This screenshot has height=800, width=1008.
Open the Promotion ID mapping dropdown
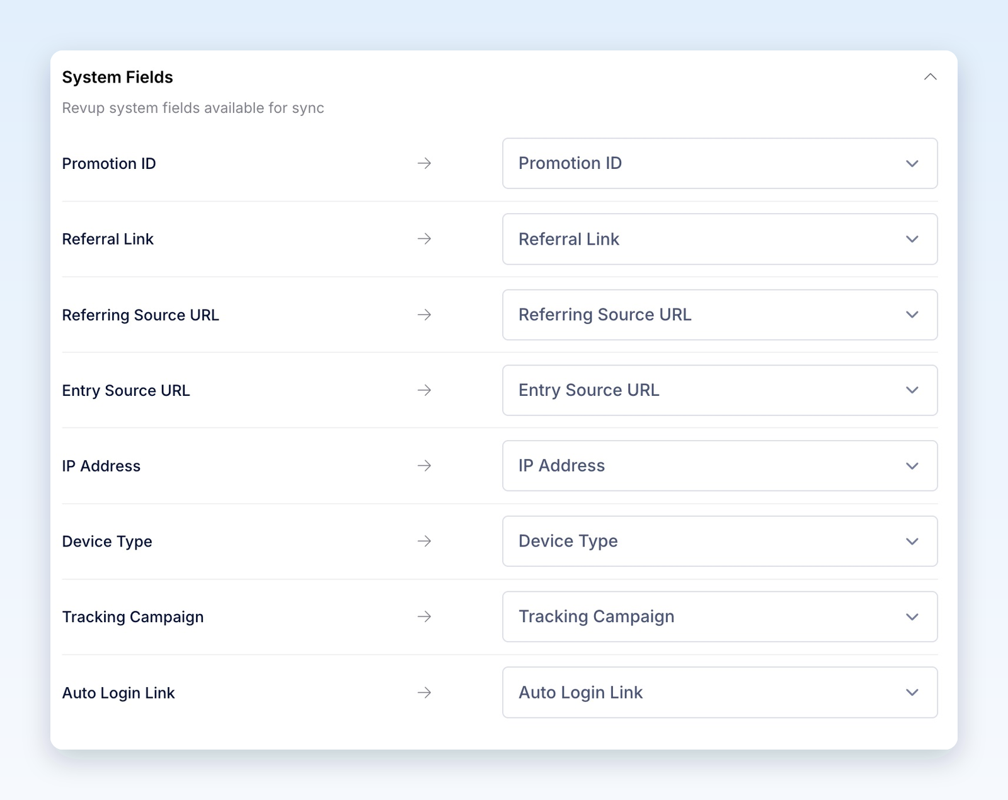[x=719, y=163]
